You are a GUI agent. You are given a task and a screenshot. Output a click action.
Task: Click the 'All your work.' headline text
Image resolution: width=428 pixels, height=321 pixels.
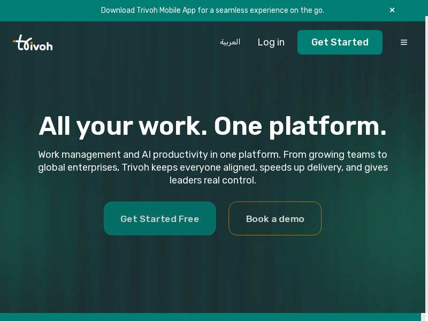pos(123,126)
